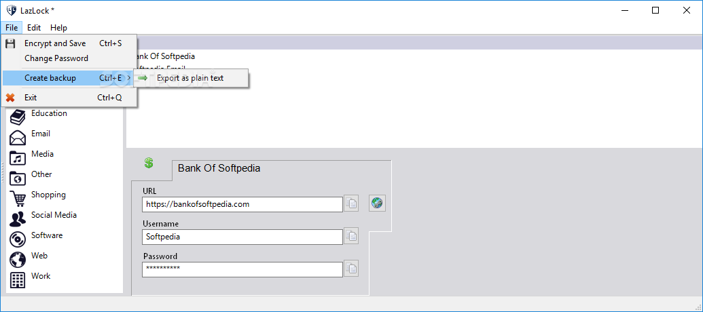703x312 pixels.
Task: Open the Help menu
Action: click(58, 28)
